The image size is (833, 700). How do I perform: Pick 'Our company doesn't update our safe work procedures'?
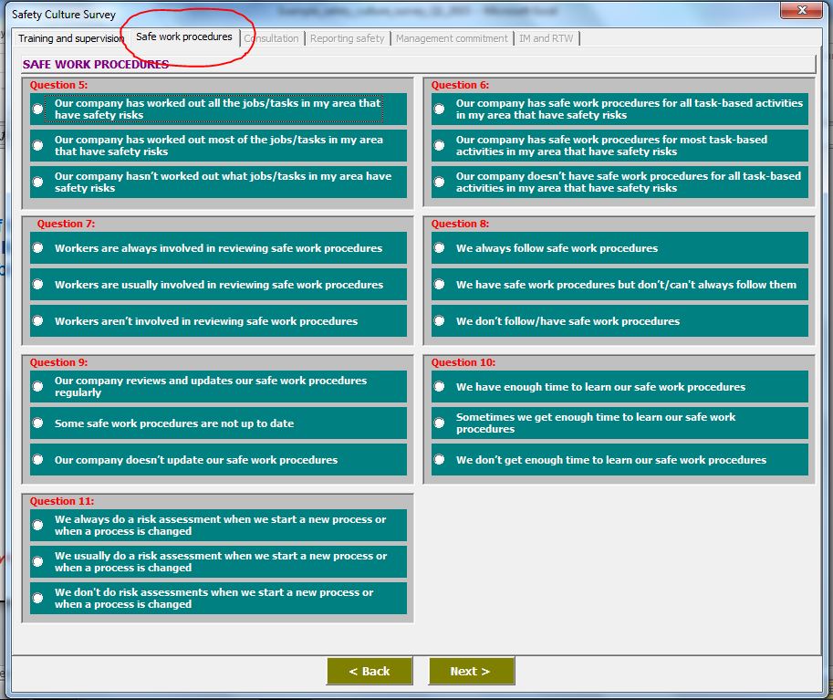point(36,459)
